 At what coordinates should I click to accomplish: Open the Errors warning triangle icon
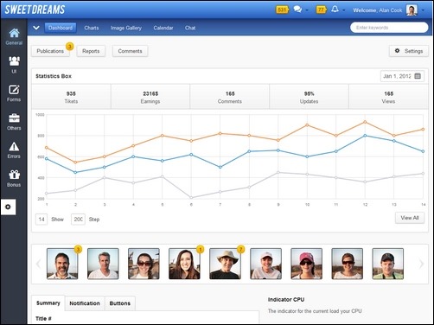pyautogui.click(x=14, y=147)
